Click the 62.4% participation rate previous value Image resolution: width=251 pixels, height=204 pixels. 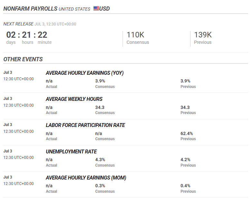pos(187,133)
